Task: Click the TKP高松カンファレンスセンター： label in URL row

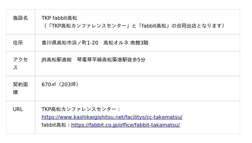Action: pos(81,109)
